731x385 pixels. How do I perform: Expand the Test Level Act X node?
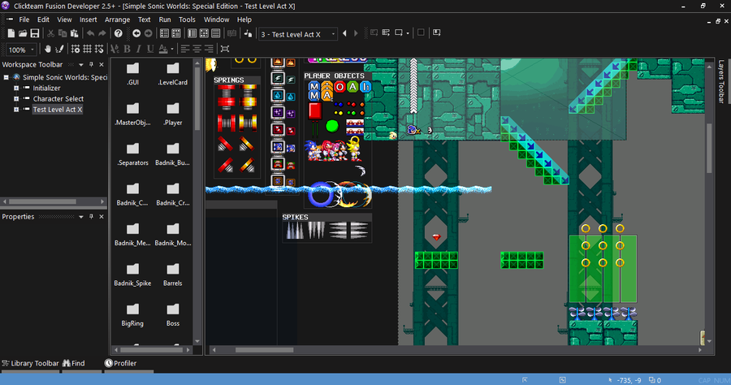(16, 110)
